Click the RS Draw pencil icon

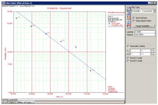pyautogui.click(x=129, y=18)
